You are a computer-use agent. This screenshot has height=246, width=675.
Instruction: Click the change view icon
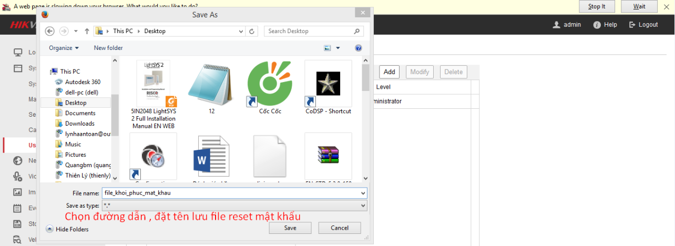(328, 48)
